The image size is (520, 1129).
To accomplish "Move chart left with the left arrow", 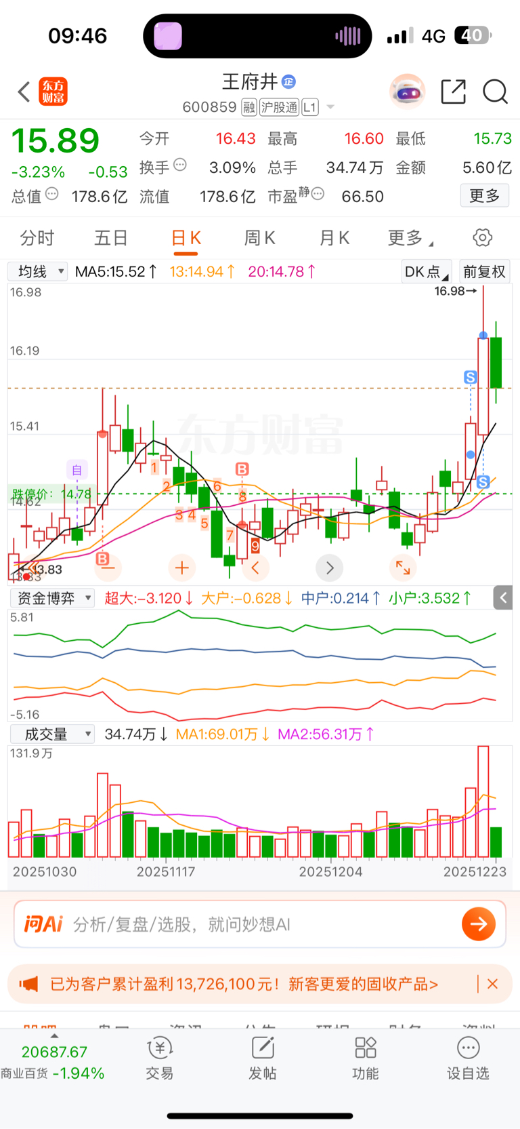I will (256, 568).
